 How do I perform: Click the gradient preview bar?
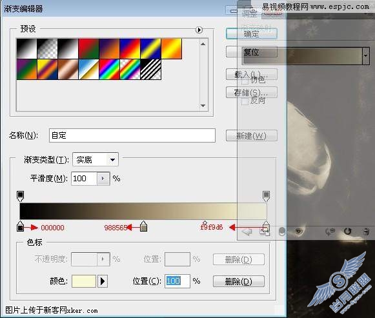[x=143, y=211]
